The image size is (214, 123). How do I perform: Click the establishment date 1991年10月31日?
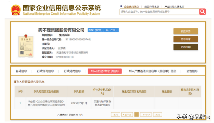[65, 57]
